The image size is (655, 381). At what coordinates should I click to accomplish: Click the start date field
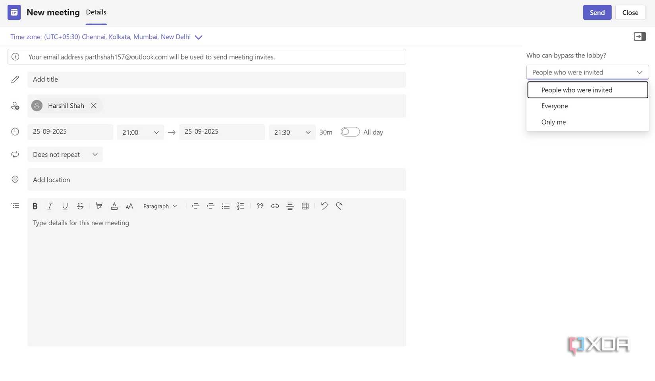[x=70, y=132]
